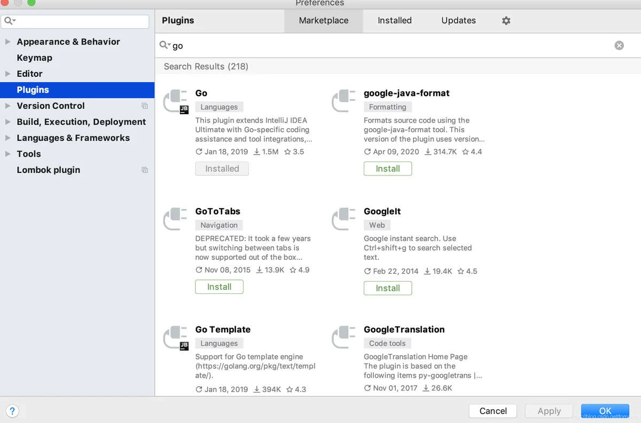The width and height of the screenshot is (641, 423).
Task: Open the Go plugin title
Action: 201,93
